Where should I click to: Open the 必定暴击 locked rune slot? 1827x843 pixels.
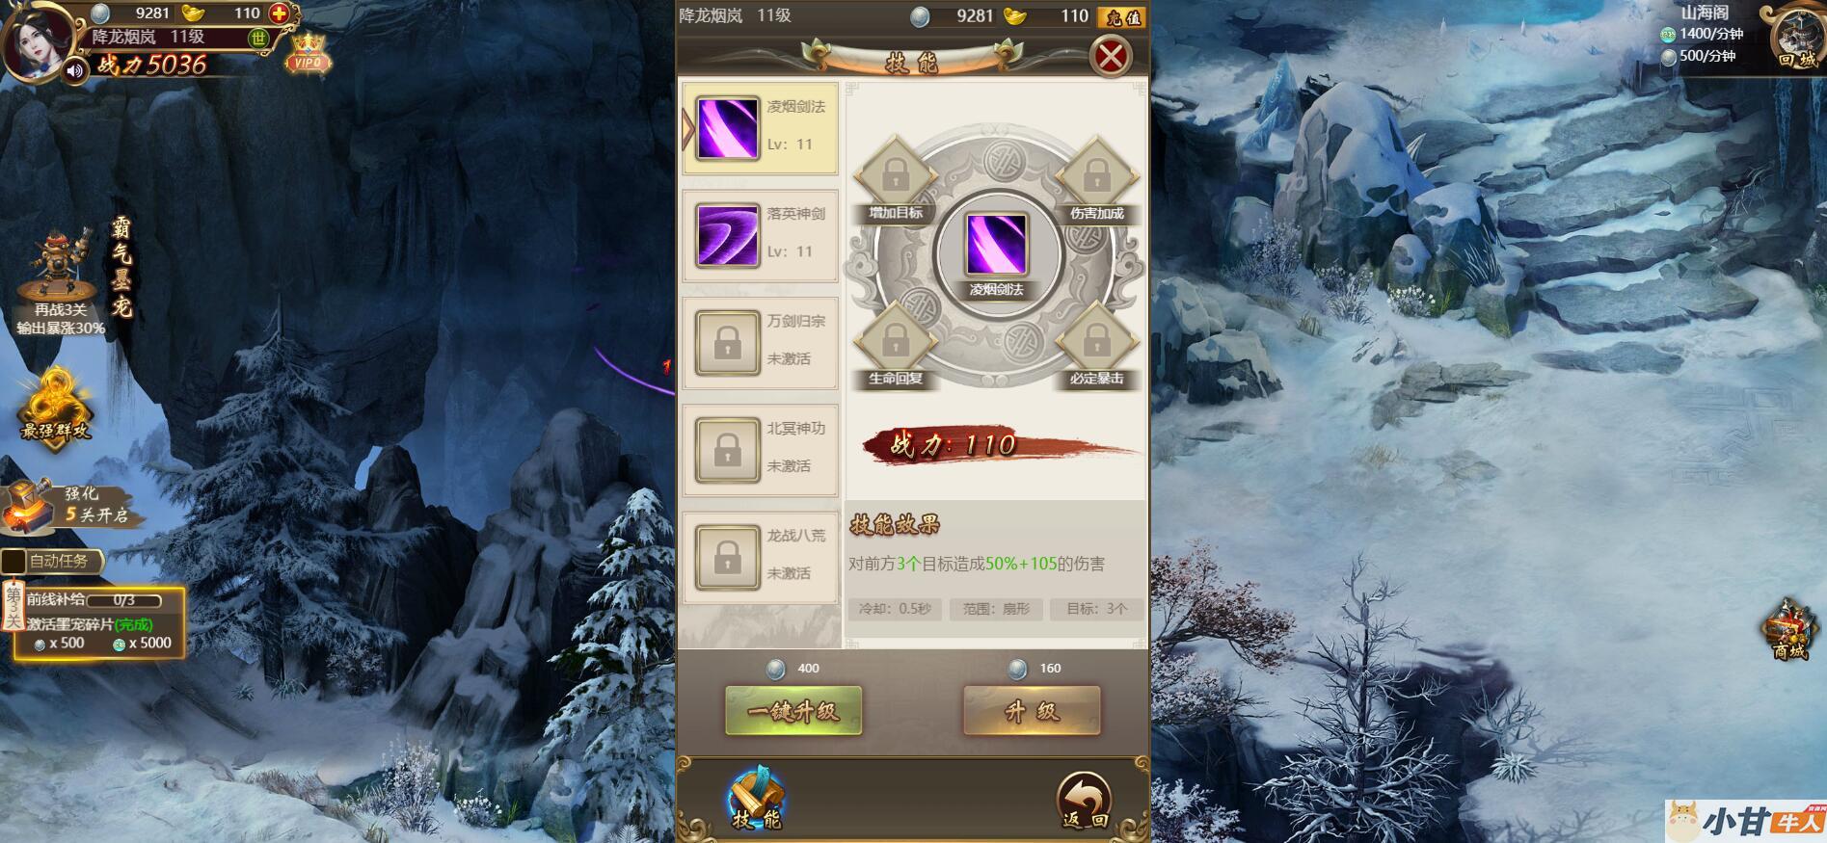point(1096,345)
